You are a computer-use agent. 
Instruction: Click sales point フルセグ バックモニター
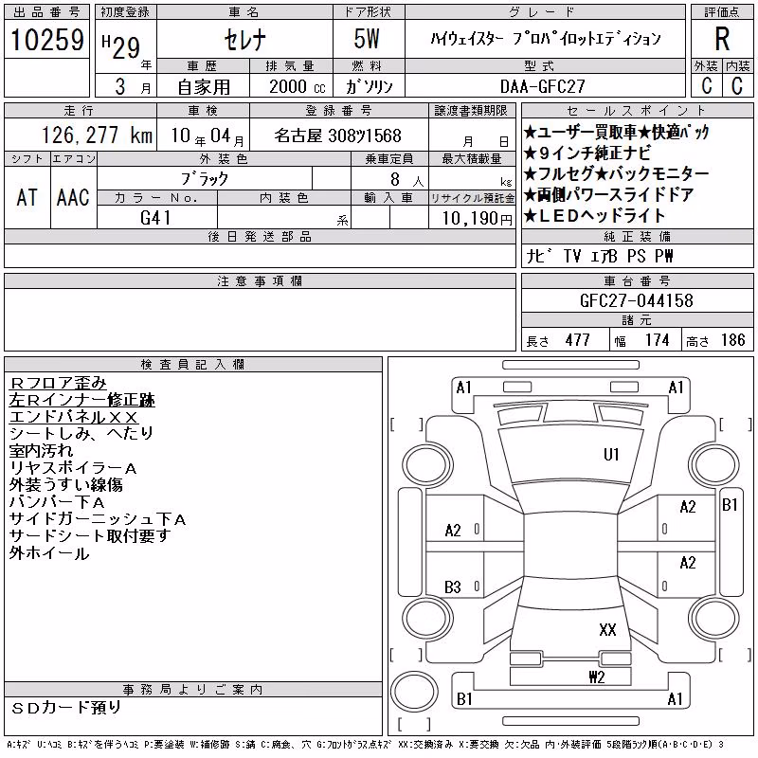(616, 173)
